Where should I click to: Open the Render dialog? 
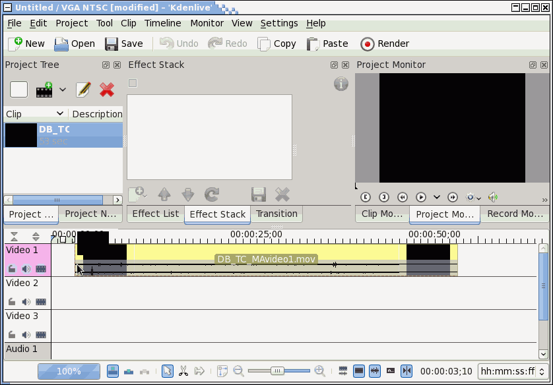pos(385,44)
